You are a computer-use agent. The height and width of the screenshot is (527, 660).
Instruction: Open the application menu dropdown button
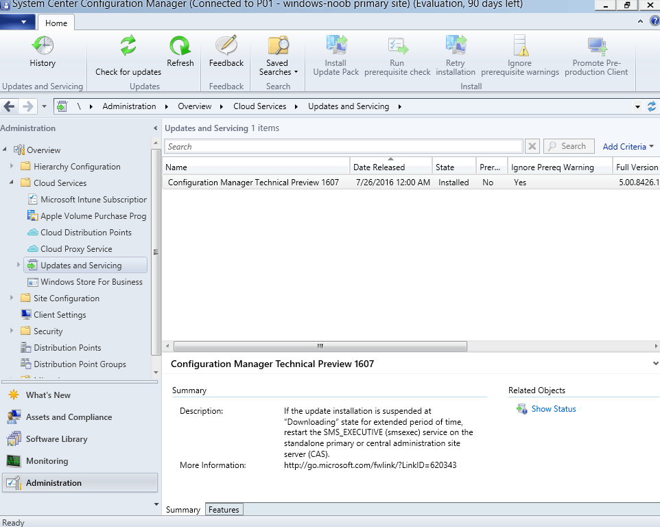coord(17,22)
